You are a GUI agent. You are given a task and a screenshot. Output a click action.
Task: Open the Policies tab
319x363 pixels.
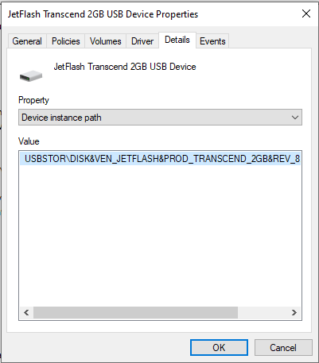66,41
